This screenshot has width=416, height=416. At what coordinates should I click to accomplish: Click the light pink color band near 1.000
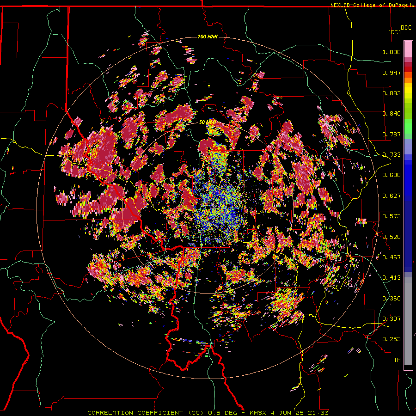pos(408,49)
